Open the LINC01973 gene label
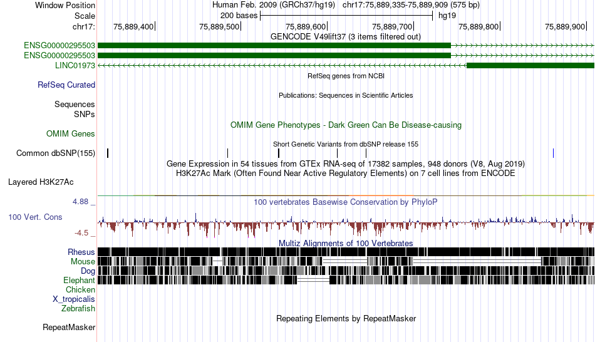Screen dimensions: 595x342 point(75,65)
